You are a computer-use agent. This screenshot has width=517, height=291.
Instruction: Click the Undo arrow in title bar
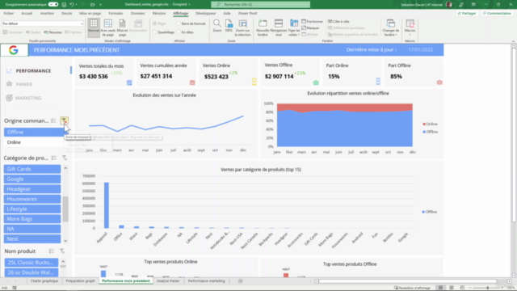point(72,5)
